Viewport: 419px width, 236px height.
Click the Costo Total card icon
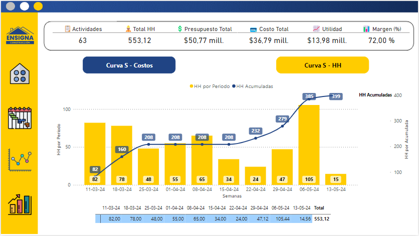254,29
